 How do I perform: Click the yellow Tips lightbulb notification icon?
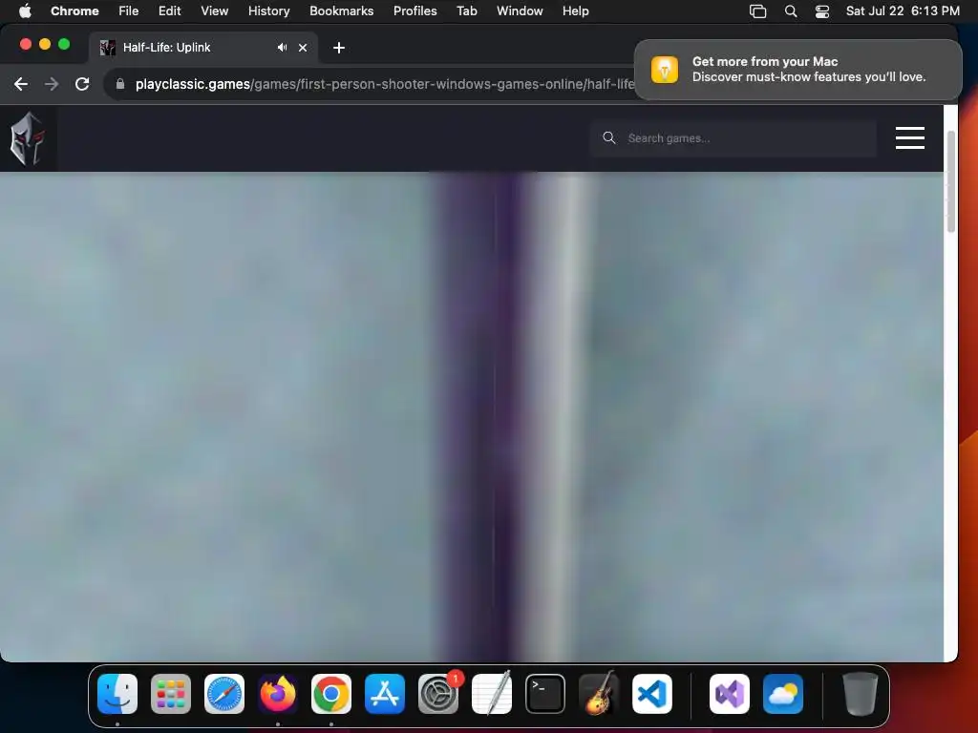665,69
